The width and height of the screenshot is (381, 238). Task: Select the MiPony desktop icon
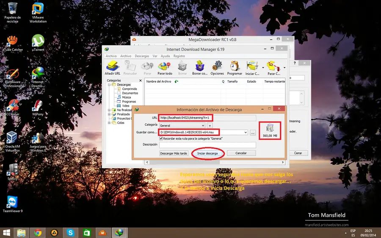click(x=38, y=108)
